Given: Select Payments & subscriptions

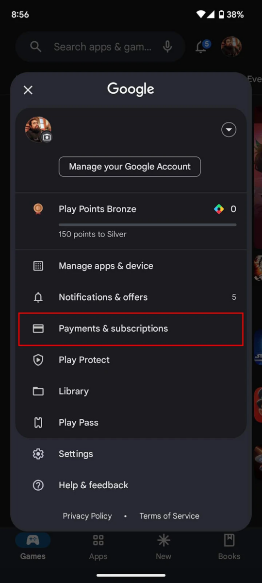Looking at the screenshot, I should pos(131,329).
